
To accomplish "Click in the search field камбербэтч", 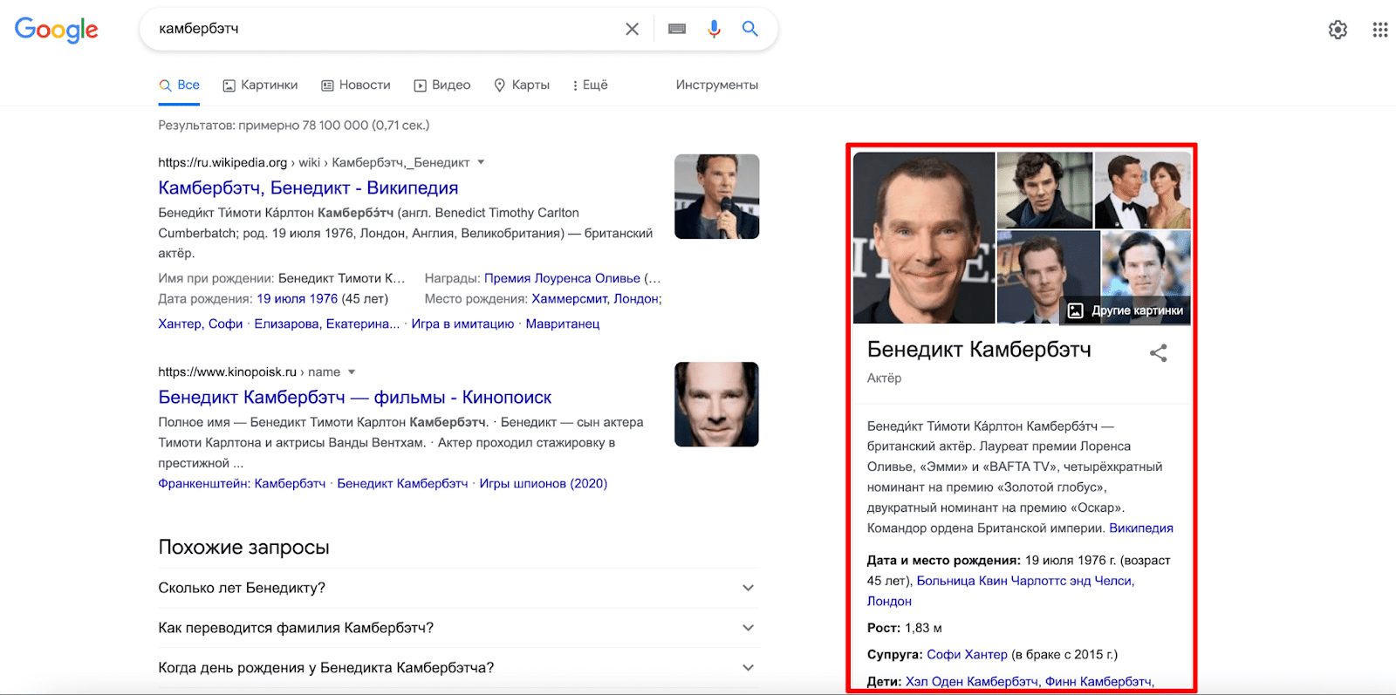I will pos(384,29).
